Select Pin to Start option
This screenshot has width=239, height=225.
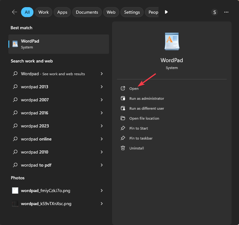(138, 128)
